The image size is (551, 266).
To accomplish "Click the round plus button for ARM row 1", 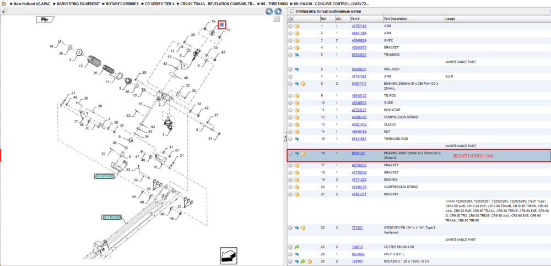I will [290, 26].
